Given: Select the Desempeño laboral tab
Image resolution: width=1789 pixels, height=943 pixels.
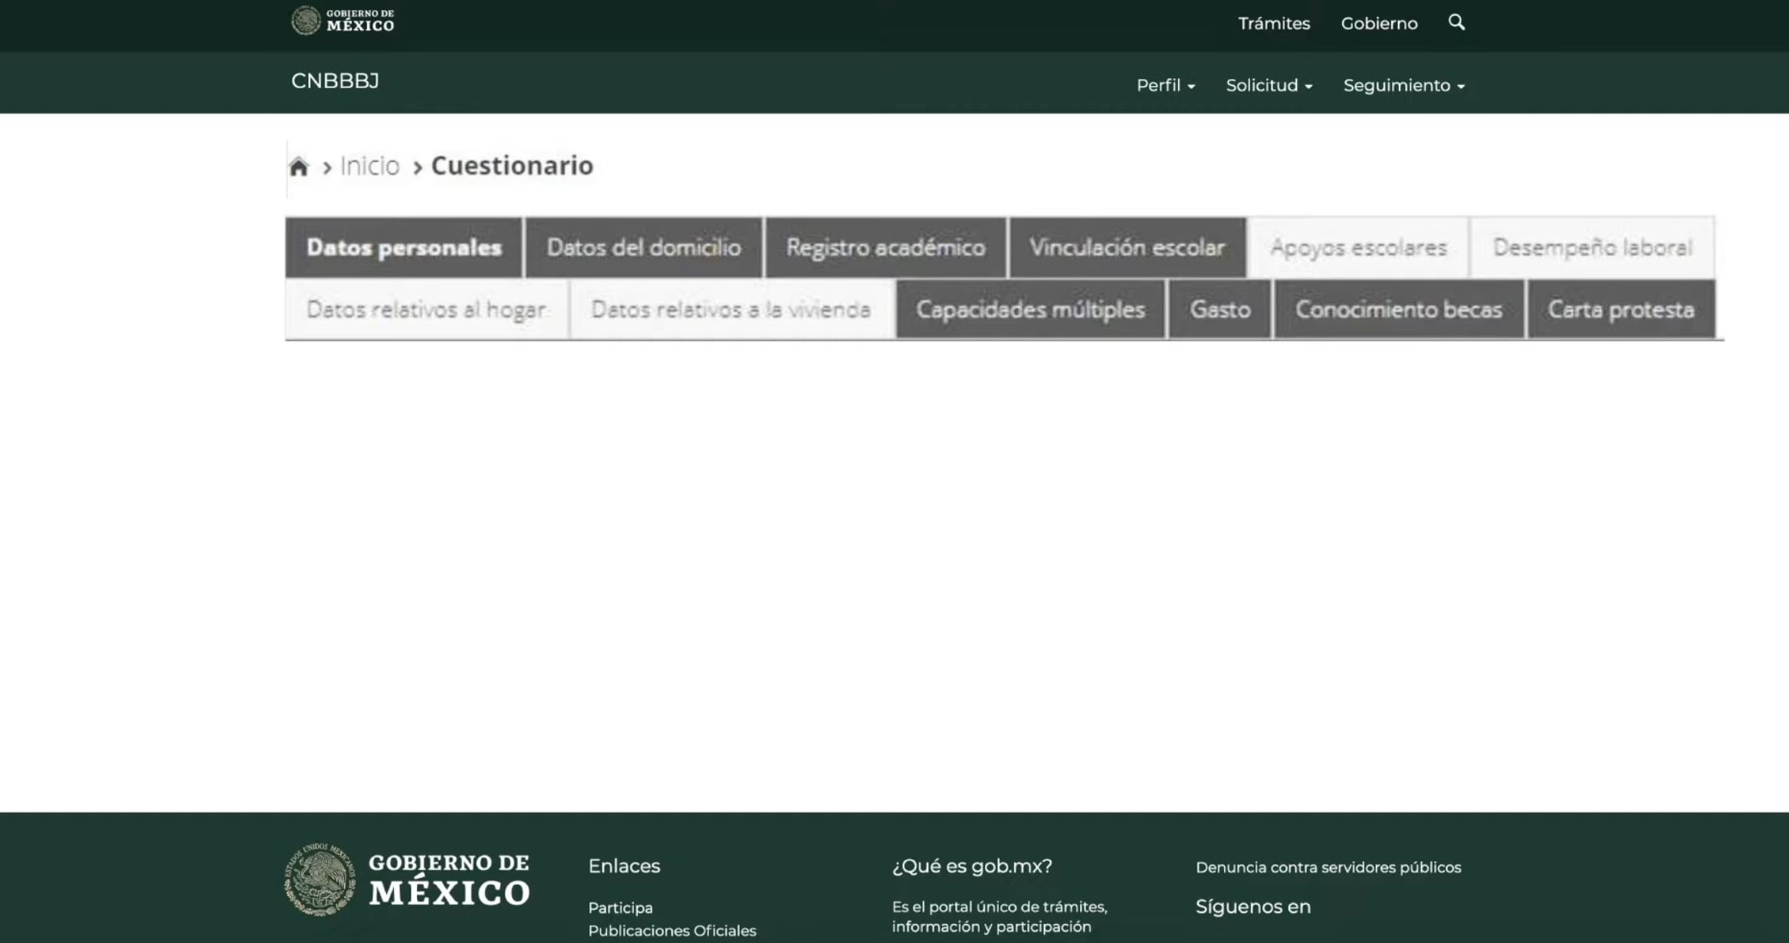Looking at the screenshot, I should pos(1590,247).
